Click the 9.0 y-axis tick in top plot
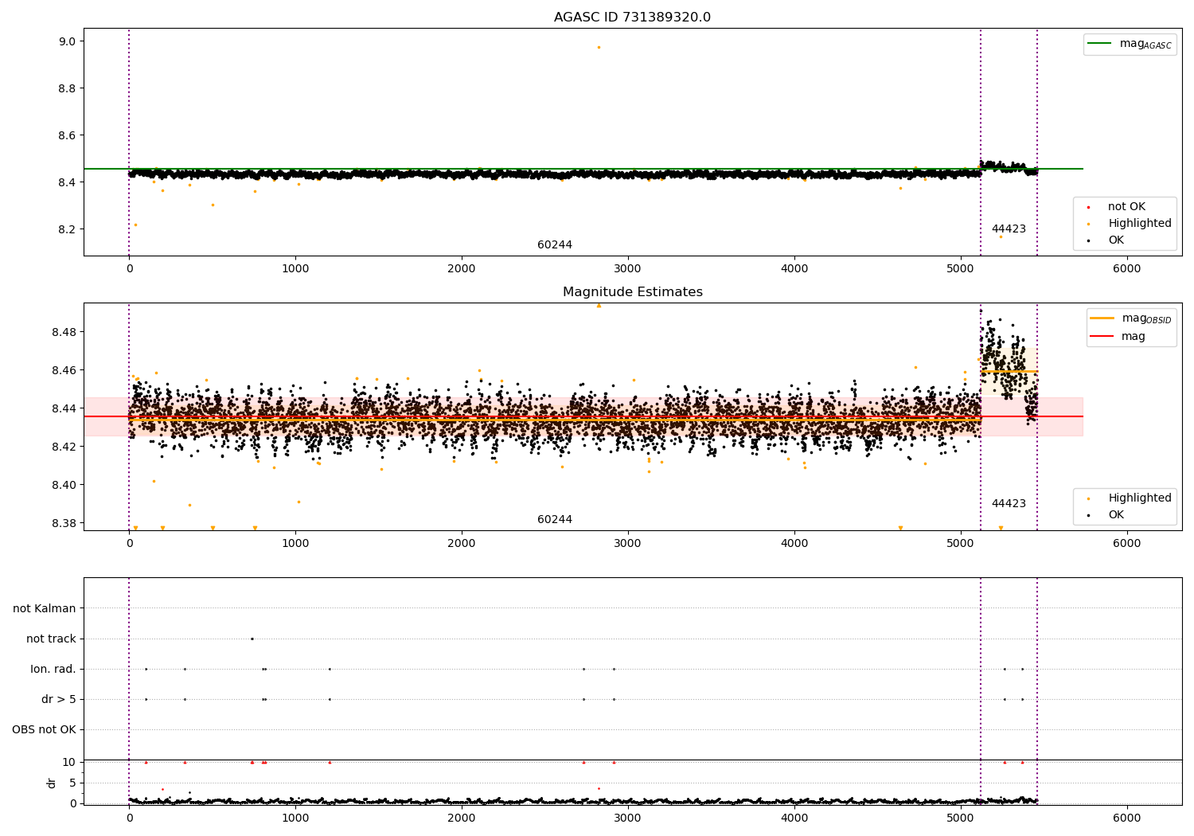The width and height of the screenshot is (1194, 836). (x=66, y=41)
